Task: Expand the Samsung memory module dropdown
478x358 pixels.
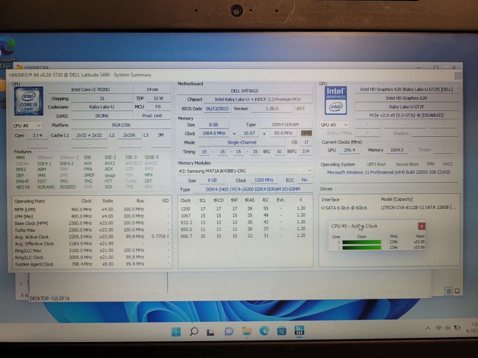Action: pos(310,171)
